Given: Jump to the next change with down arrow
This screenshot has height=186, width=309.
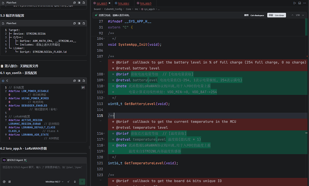Looking at the screenshot, I should (x=303, y=15).
